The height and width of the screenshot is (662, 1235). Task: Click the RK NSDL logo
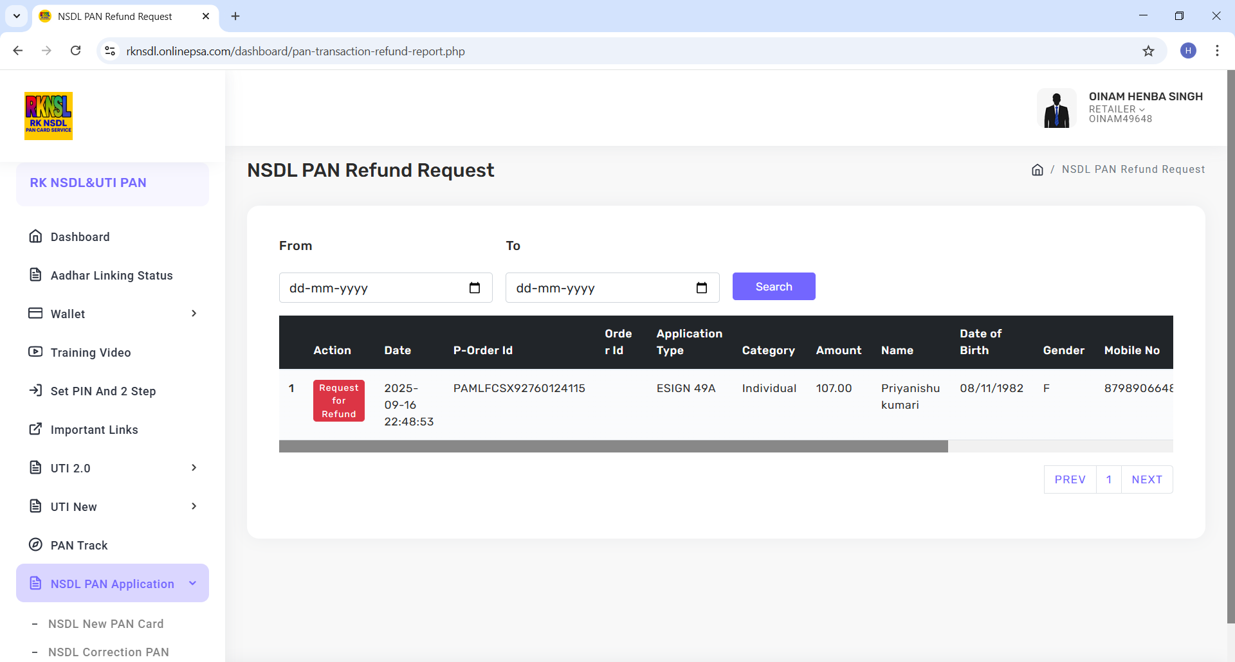click(48, 116)
